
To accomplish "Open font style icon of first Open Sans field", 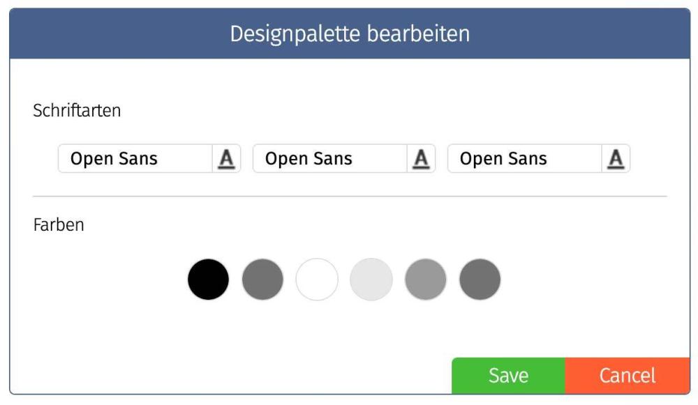I will pyautogui.click(x=226, y=159).
